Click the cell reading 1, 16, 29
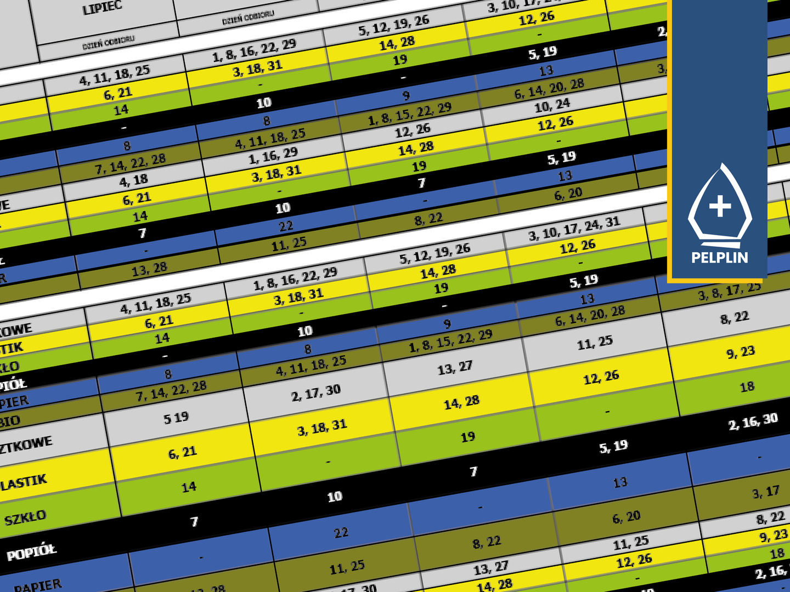This screenshot has height=592, width=790. tap(273, 157)
